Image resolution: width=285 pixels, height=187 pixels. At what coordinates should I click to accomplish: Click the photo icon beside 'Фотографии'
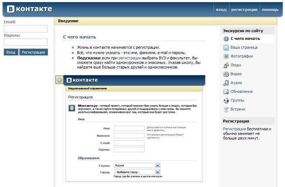226,57
